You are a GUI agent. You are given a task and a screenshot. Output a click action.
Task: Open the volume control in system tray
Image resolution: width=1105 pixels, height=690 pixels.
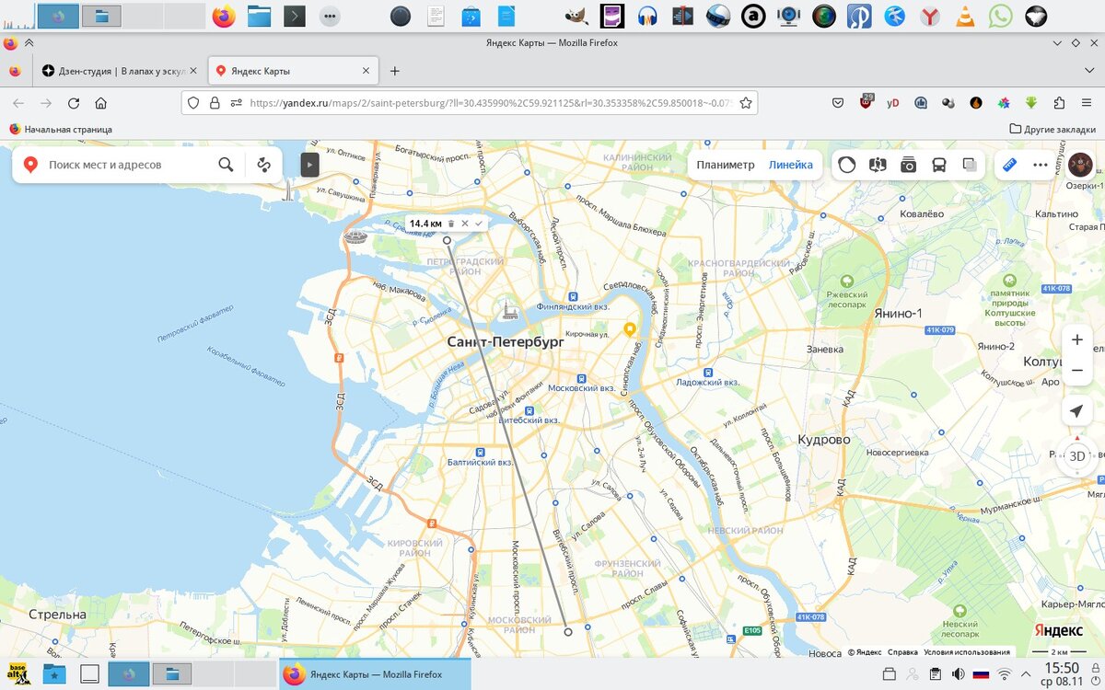958,674
